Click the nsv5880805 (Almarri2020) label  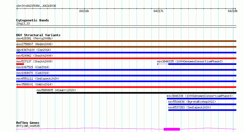(x=56, y=90)
